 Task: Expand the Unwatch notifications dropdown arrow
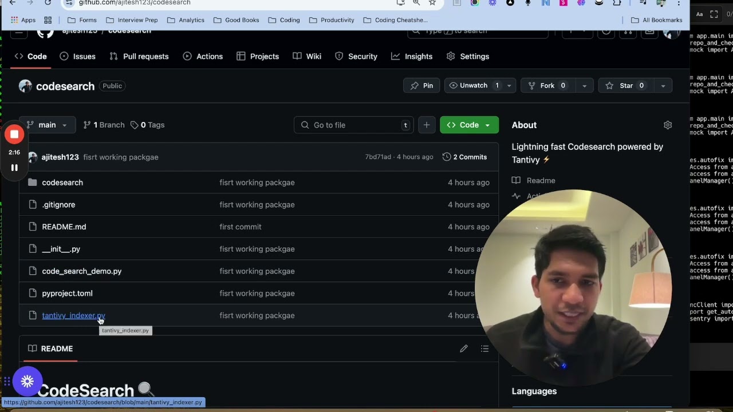coord(509,85)
